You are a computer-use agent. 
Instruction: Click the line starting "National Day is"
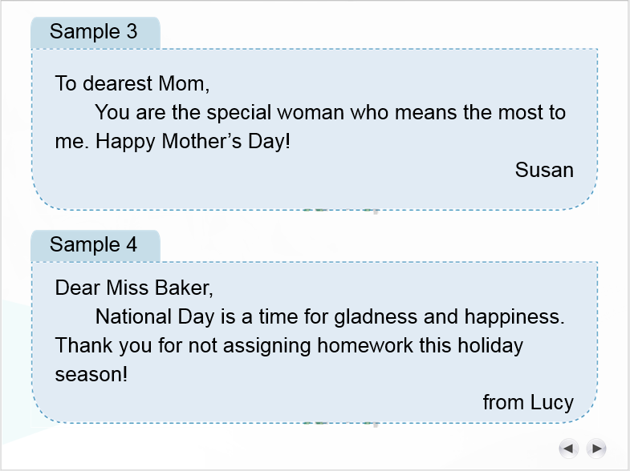330,316
